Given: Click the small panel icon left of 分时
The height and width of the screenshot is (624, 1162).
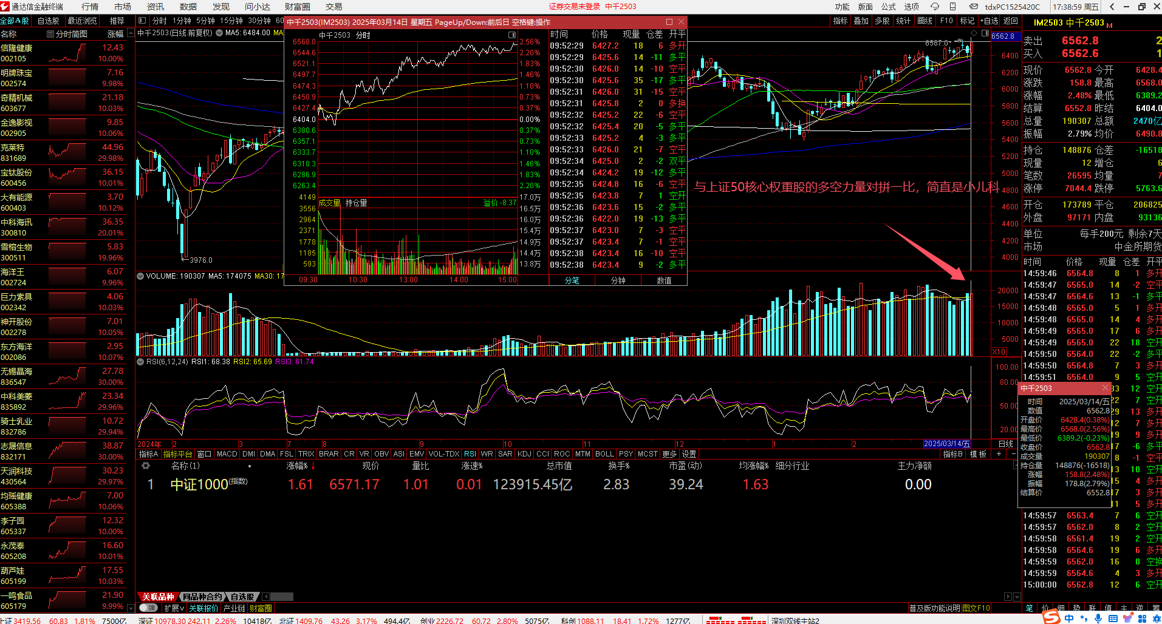Looking at the screenshot, I should pos(142,21).
